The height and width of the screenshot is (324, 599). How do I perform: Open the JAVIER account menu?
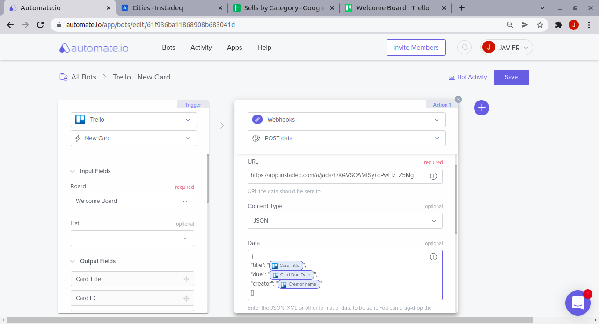tap(507, 47)
